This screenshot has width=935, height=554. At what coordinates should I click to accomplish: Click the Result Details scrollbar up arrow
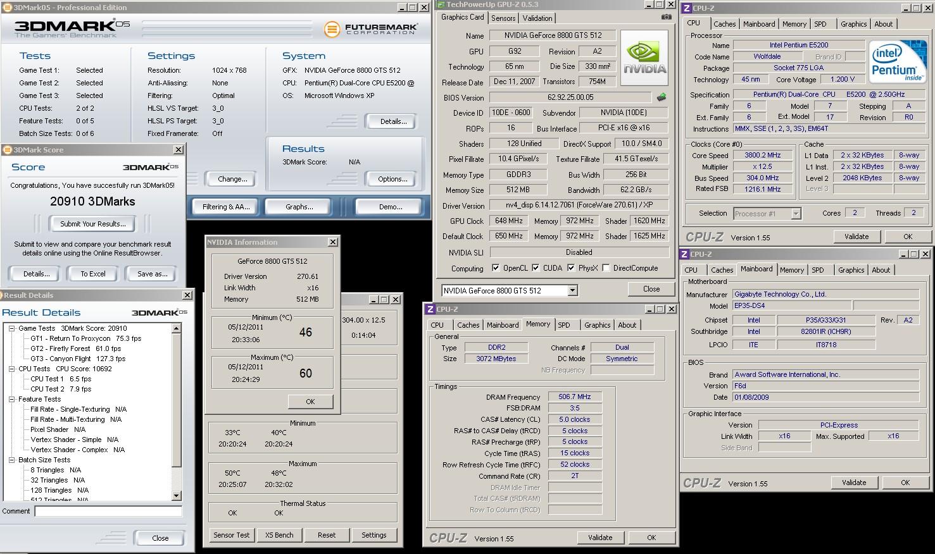(176, 328)
